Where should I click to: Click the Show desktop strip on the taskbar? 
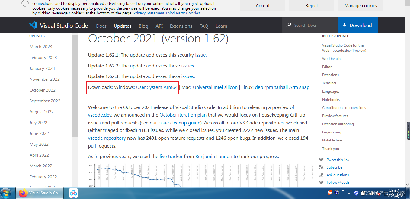click(x=408, y=193)
